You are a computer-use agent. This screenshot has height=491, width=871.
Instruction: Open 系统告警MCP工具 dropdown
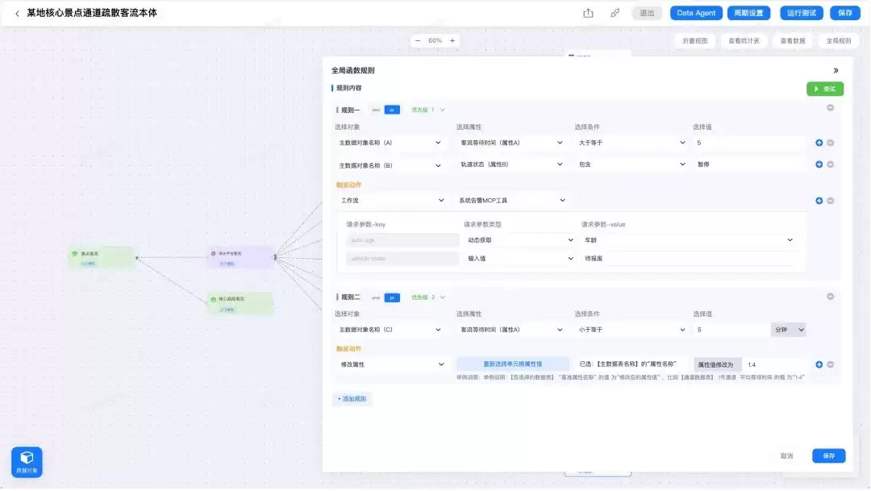pyautogui.click(x=511, y=201)
